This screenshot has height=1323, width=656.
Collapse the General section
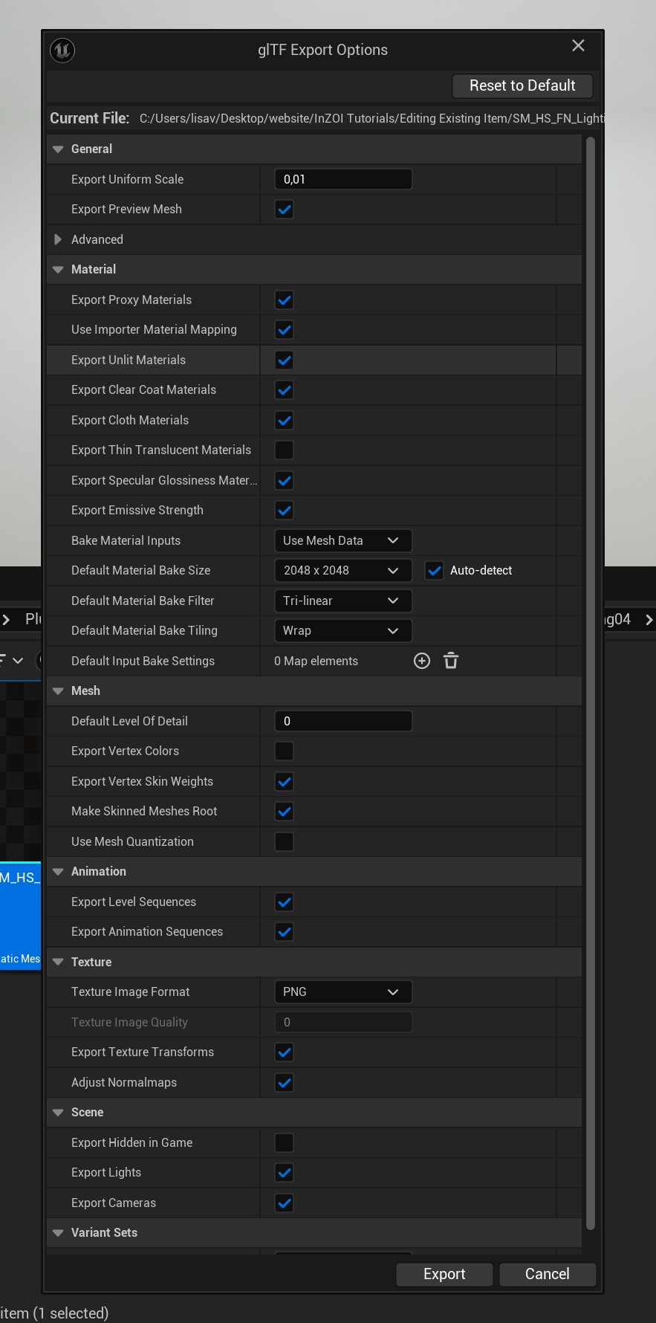(58, 149)
